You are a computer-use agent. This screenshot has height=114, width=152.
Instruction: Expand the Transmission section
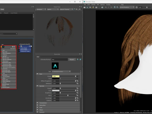pos(37,103)
